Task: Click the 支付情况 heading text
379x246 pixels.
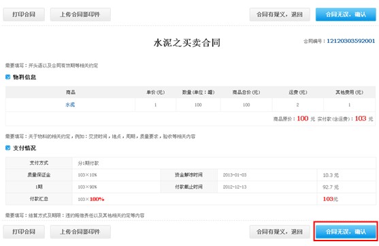Action: [x=24, y=148]
